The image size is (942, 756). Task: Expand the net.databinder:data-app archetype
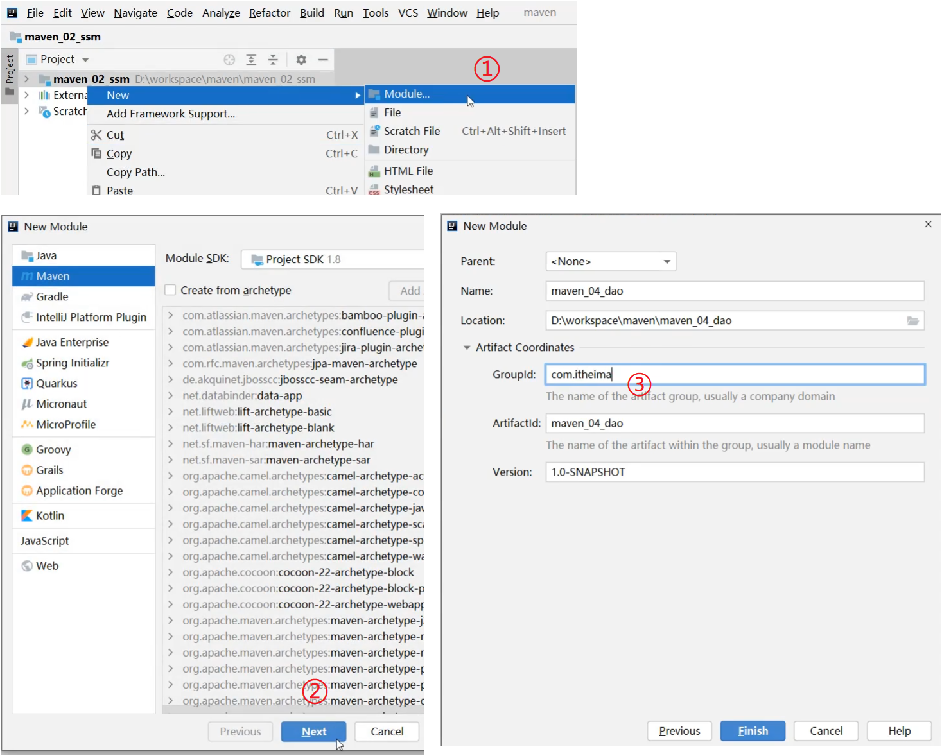170,395
